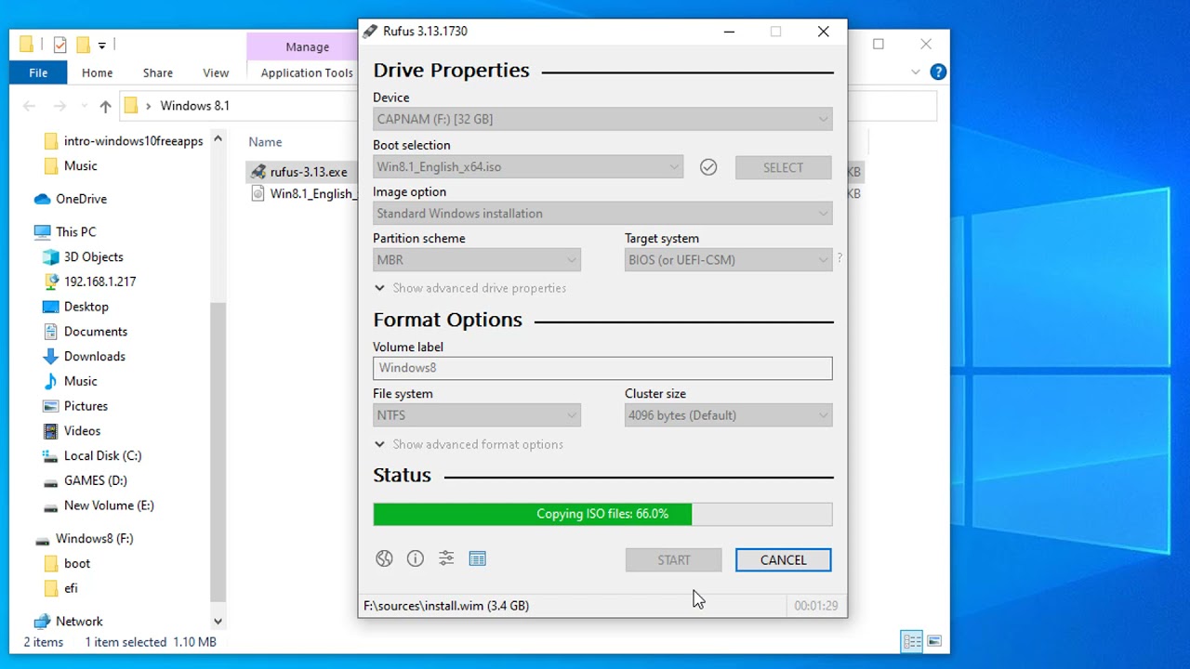Open Rufus application settings sliders icon
Screen dimensions: 1190x669
pyautogui.click(x=446, y=558)
